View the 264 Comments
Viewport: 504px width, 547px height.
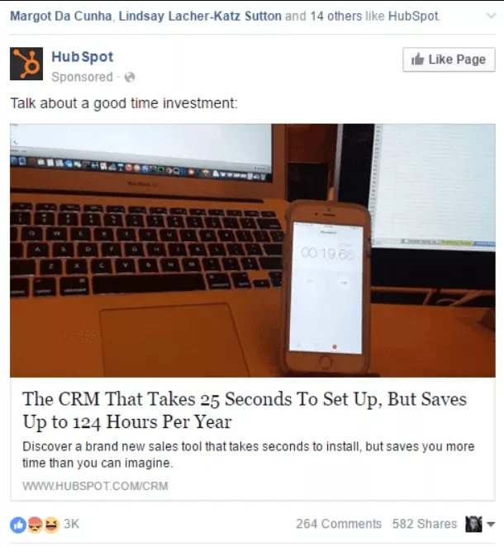pyautogui.click(x=339, y=524)
